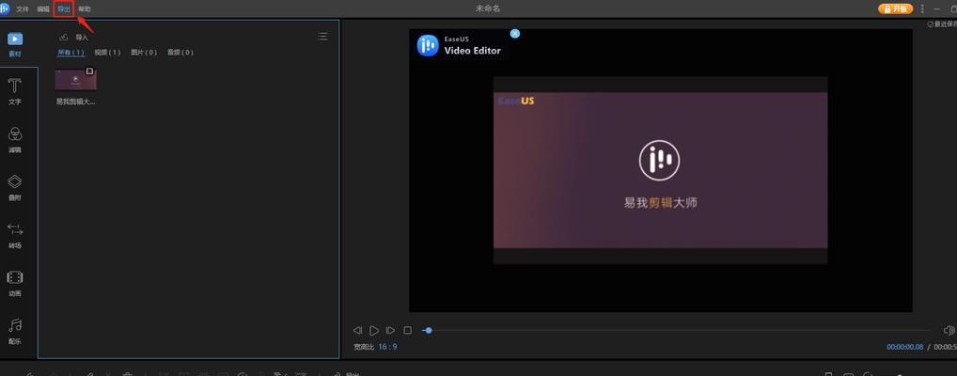Close the EaseUS Video Editor watermark
Viewport: 957px width, 376px height.
tap(515, 34)
